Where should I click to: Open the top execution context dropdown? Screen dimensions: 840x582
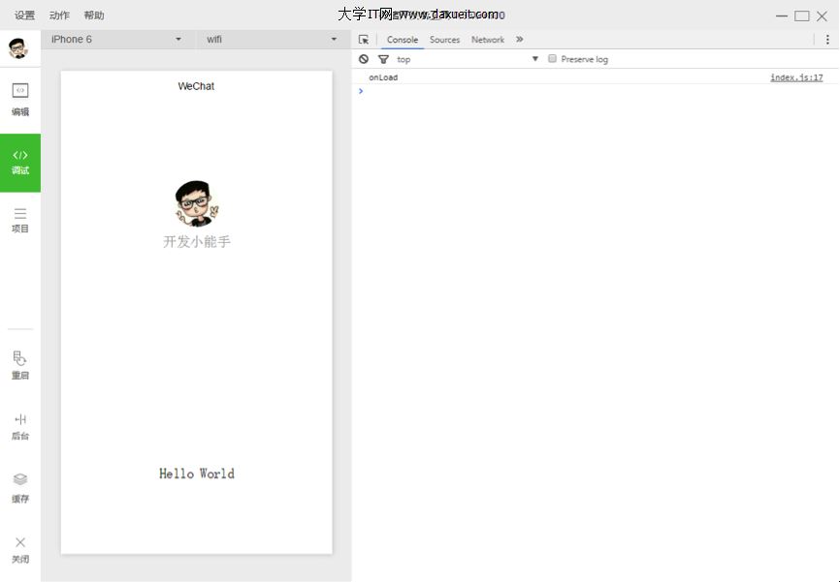coord(466,59)
